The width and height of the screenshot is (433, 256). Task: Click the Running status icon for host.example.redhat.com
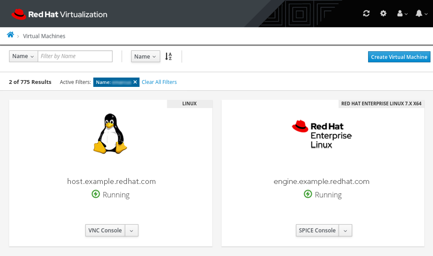(x=95, y=194)
